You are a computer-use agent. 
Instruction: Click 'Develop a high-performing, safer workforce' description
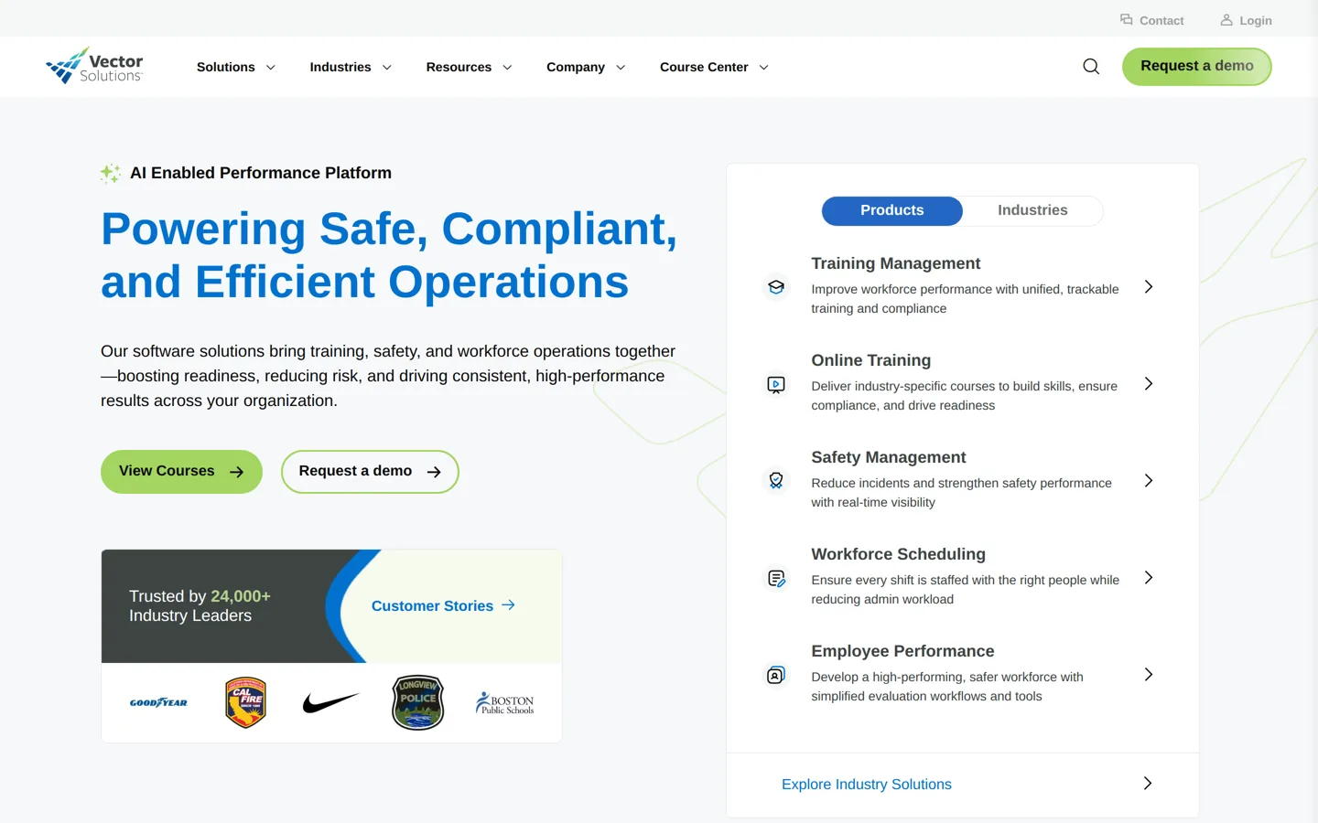[x=947, y=687]
